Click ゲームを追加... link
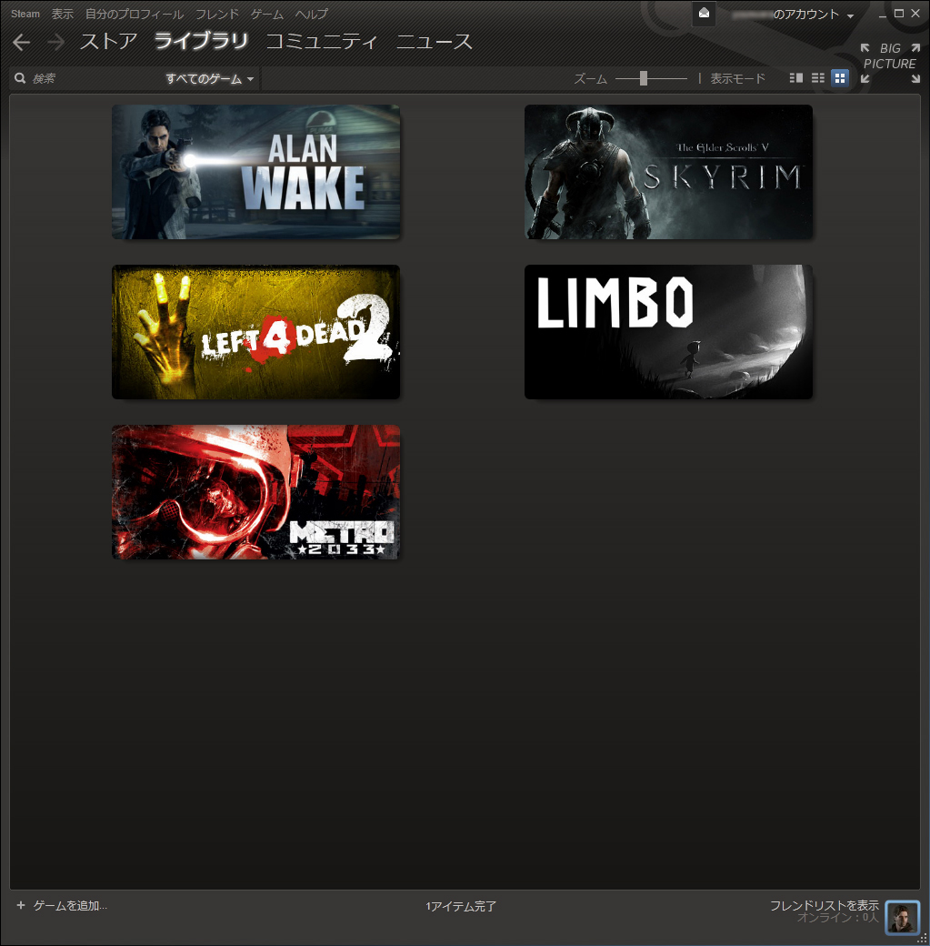 (70, 906)
